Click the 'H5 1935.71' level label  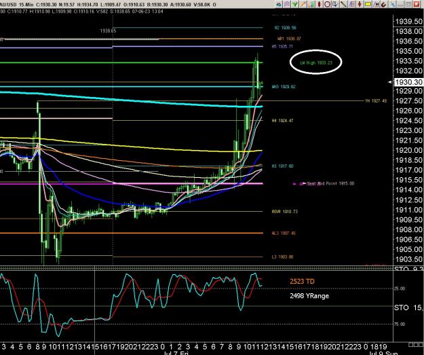(x=282, y=47)
